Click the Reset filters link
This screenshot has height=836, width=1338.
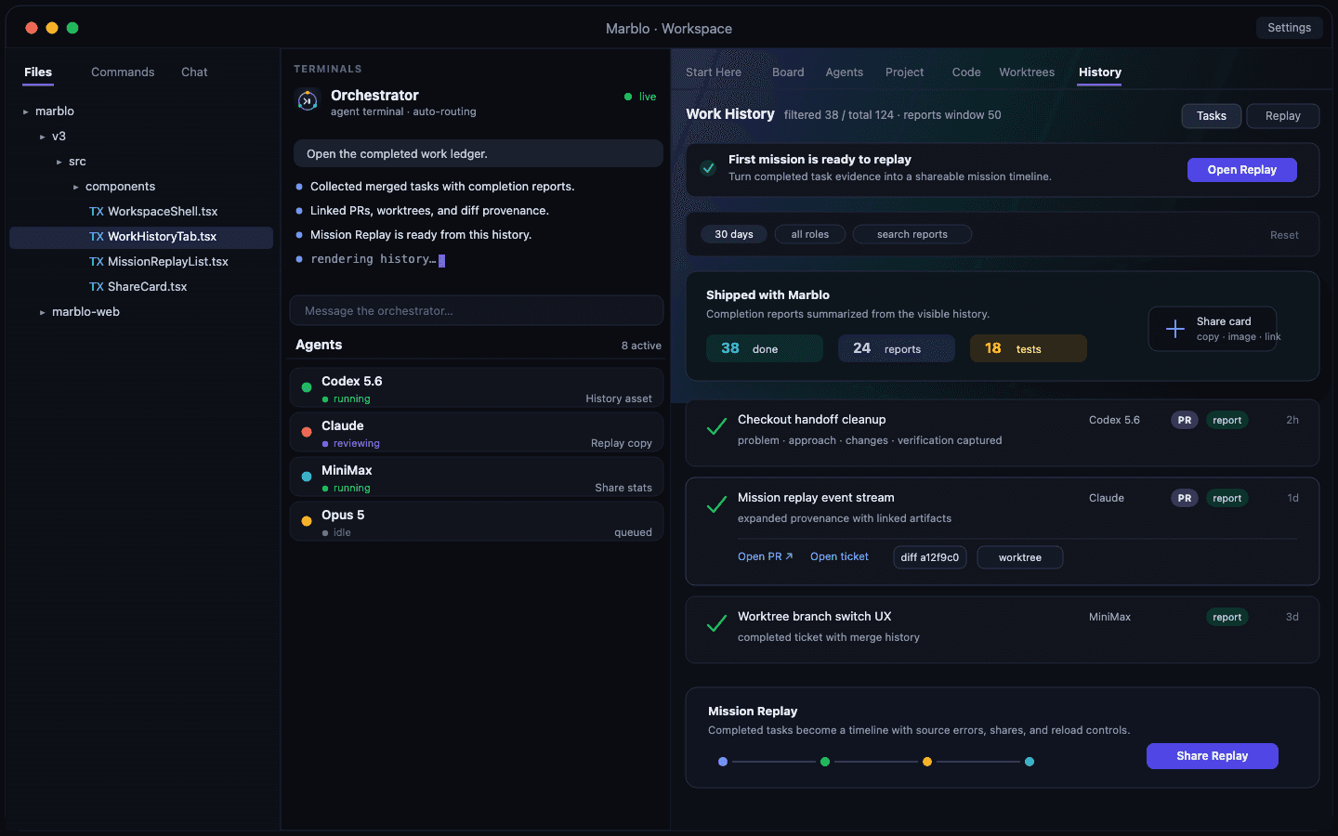[x=1285, y=235]
